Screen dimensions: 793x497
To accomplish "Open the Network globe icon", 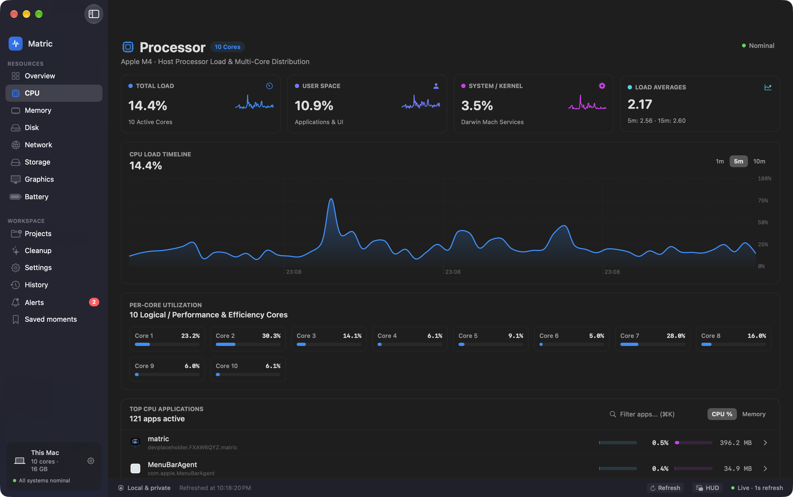I will tap(15, 145).
